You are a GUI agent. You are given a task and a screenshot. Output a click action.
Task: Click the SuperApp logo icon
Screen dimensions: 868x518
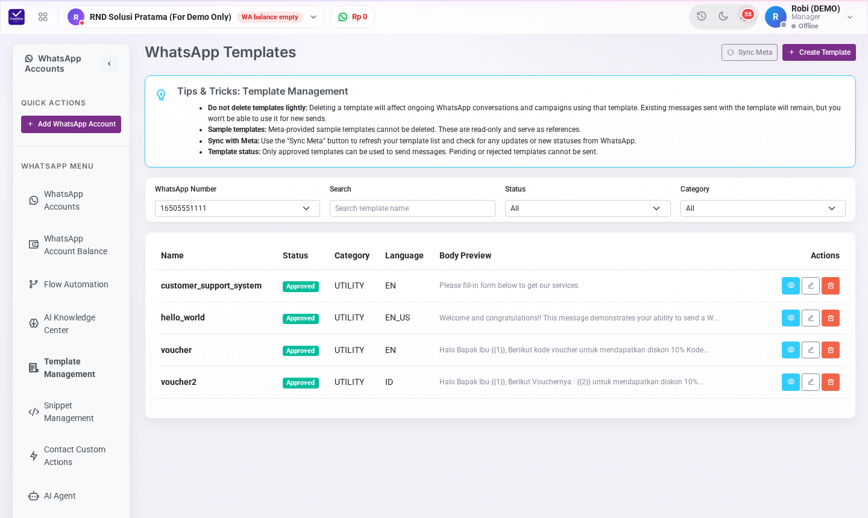pyautogui.click(x=16, y=17)
